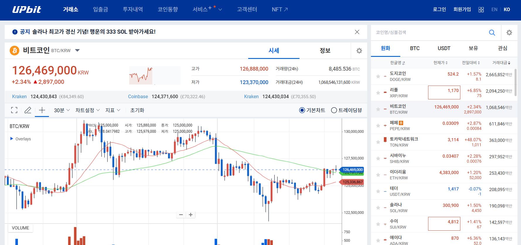
Task: Open the 거래소 menu
Action: tap(71, 9)
